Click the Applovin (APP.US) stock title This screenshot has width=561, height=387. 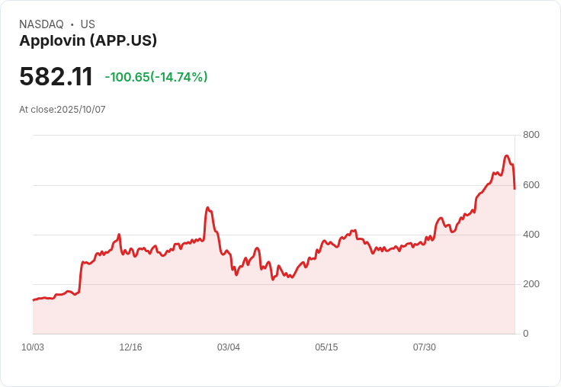click(x=88, y=40)
